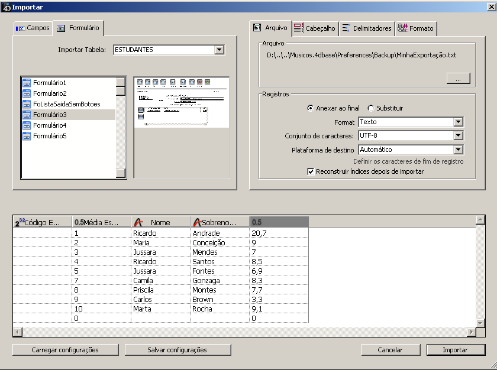Click the Formulário4 form icon

(x=27, y=125)
